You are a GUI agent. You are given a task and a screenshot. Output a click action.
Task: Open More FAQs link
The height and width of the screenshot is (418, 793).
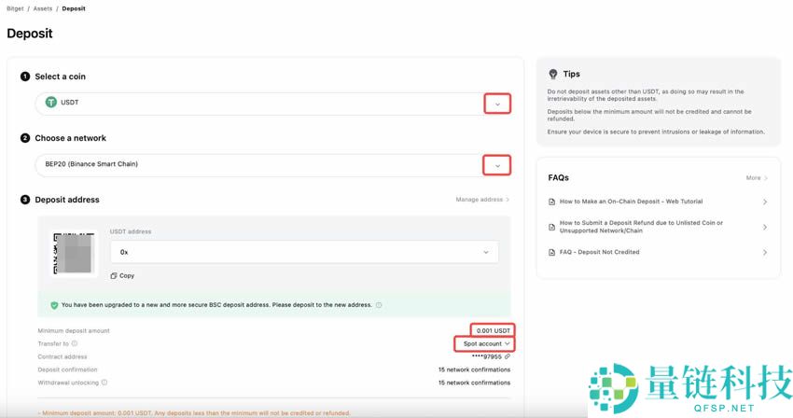pyautogui.click(x=758, y=177)
